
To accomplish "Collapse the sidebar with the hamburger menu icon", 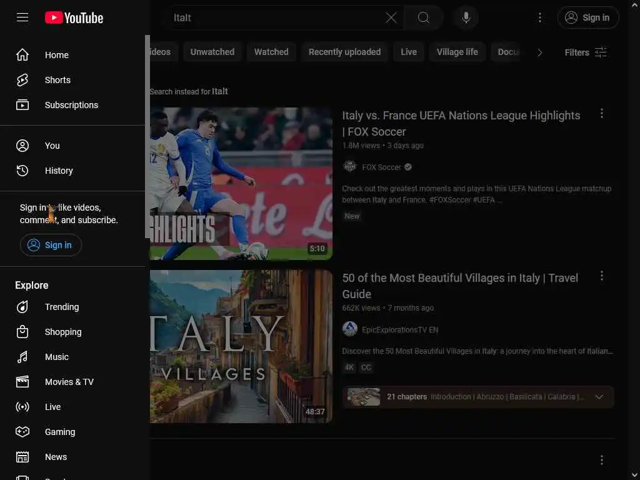I will (22, 17).
